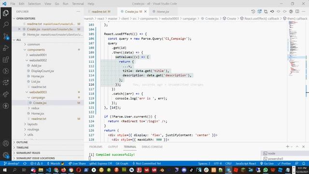Open the Selection menu
Viewport: 309px width, 174px height.
[34, 4]
